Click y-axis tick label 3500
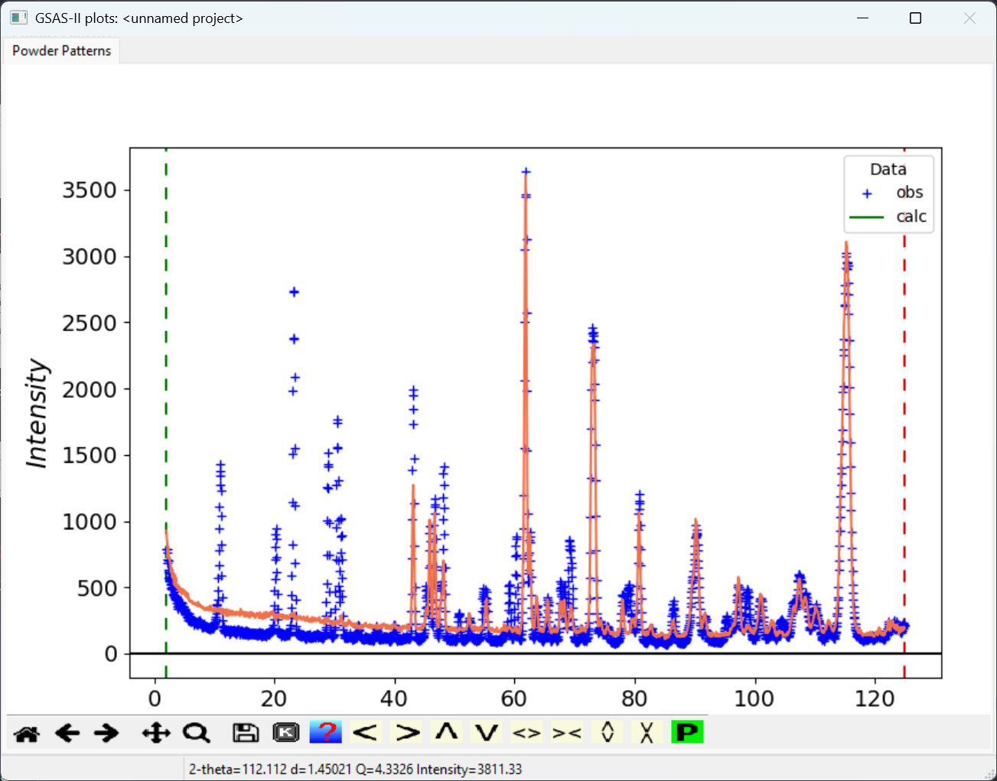This screenshot has height=781, width=997. click(x=90, y=190)
